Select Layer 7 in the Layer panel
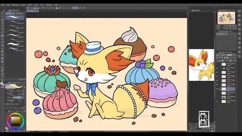This screenshot has height=136, width=242. pyautogui.click(x=228, y=93)
